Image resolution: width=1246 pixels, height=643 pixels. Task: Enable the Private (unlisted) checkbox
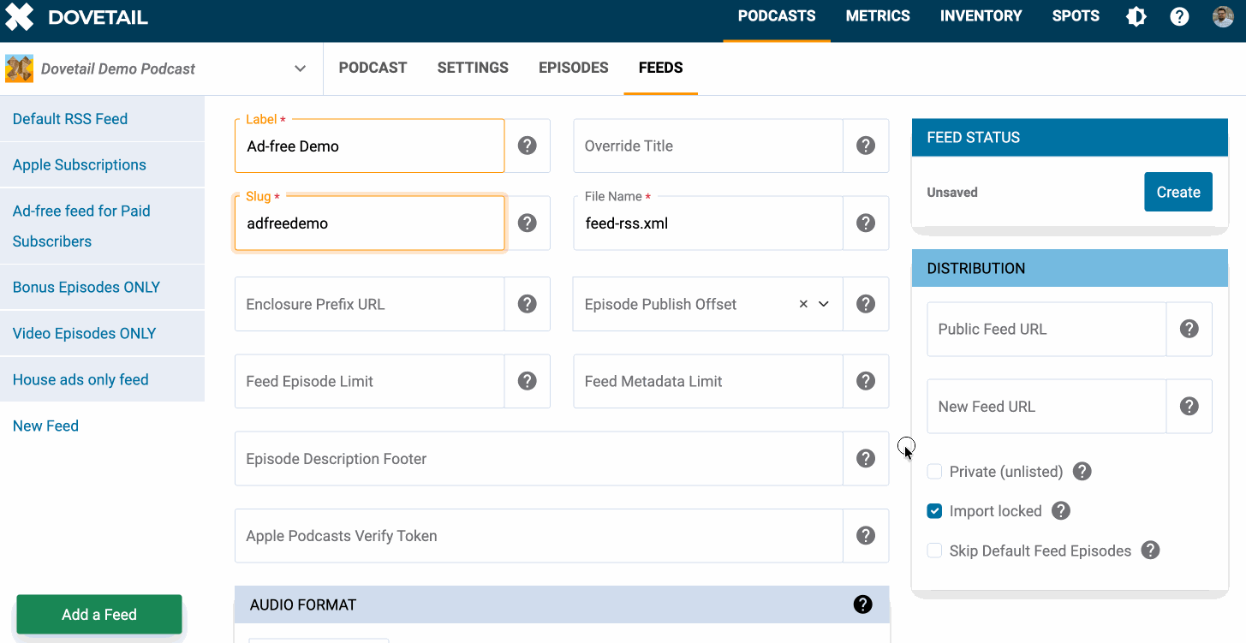[934, 472]
